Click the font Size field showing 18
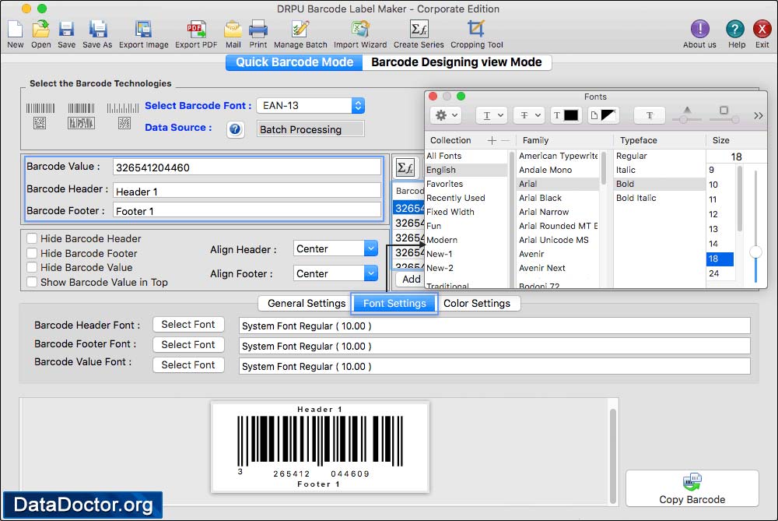The width and height of the screenshot is (778, 521). point(736,157)
